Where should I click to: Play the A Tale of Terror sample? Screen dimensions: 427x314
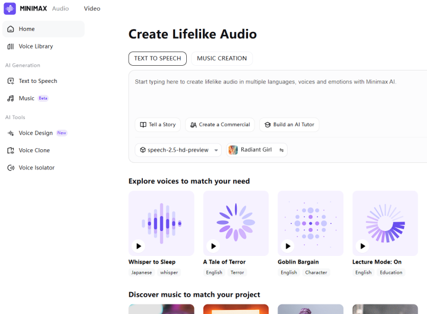(213, 246)
